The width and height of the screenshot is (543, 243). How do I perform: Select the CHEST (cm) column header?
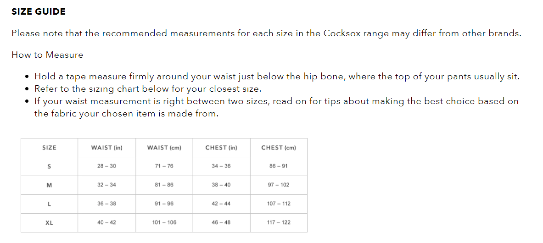click(279, 148)
